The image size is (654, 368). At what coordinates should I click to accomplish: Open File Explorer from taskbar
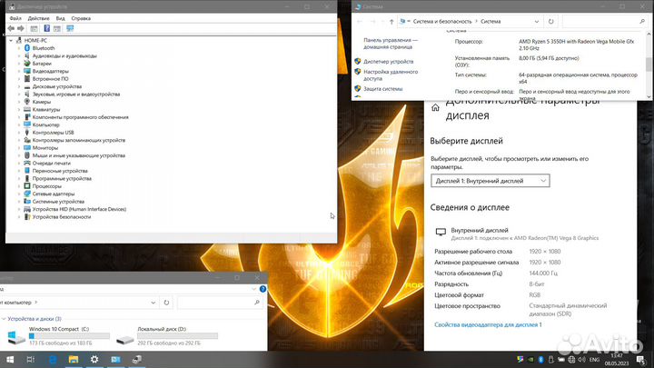pos(74,359)
